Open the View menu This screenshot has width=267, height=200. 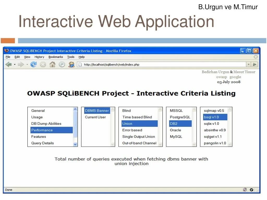(x=27, y=57)
